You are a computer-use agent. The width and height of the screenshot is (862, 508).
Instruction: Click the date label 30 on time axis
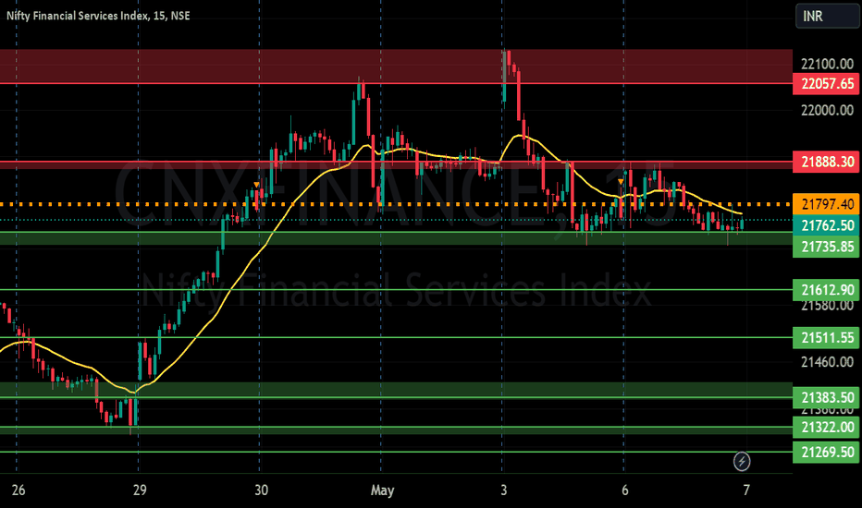click(x=261, y=490)
